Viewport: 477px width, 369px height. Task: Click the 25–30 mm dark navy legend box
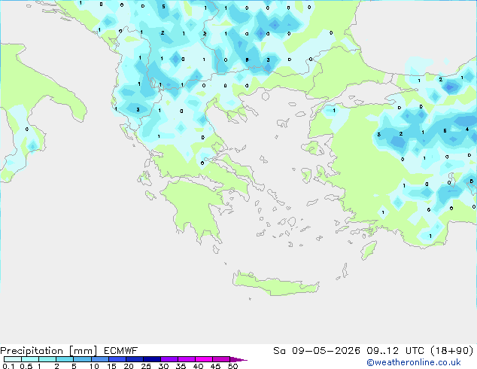pyautogui.click(x=151, y=359)
